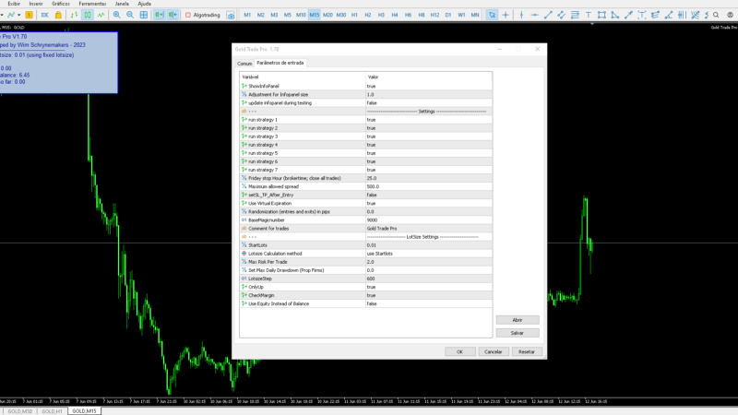Change setSL_TP_After_Entry value

[429, 195]
